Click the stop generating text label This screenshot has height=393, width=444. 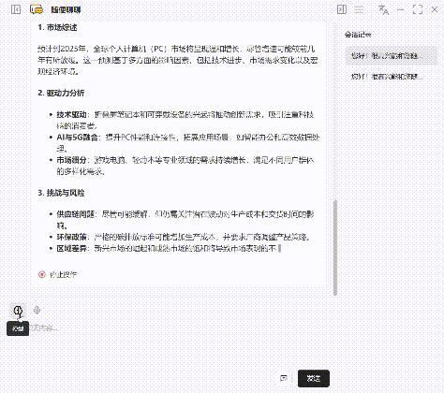[64, 275]
